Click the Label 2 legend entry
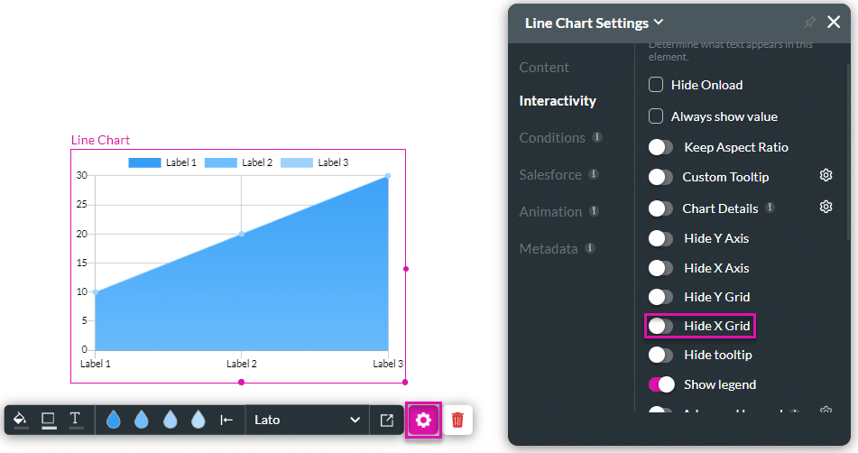858x453 pixels. [x=239, y=162]
